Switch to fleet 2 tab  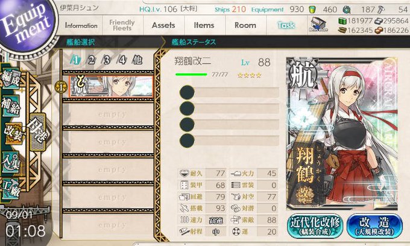[91, 60]
